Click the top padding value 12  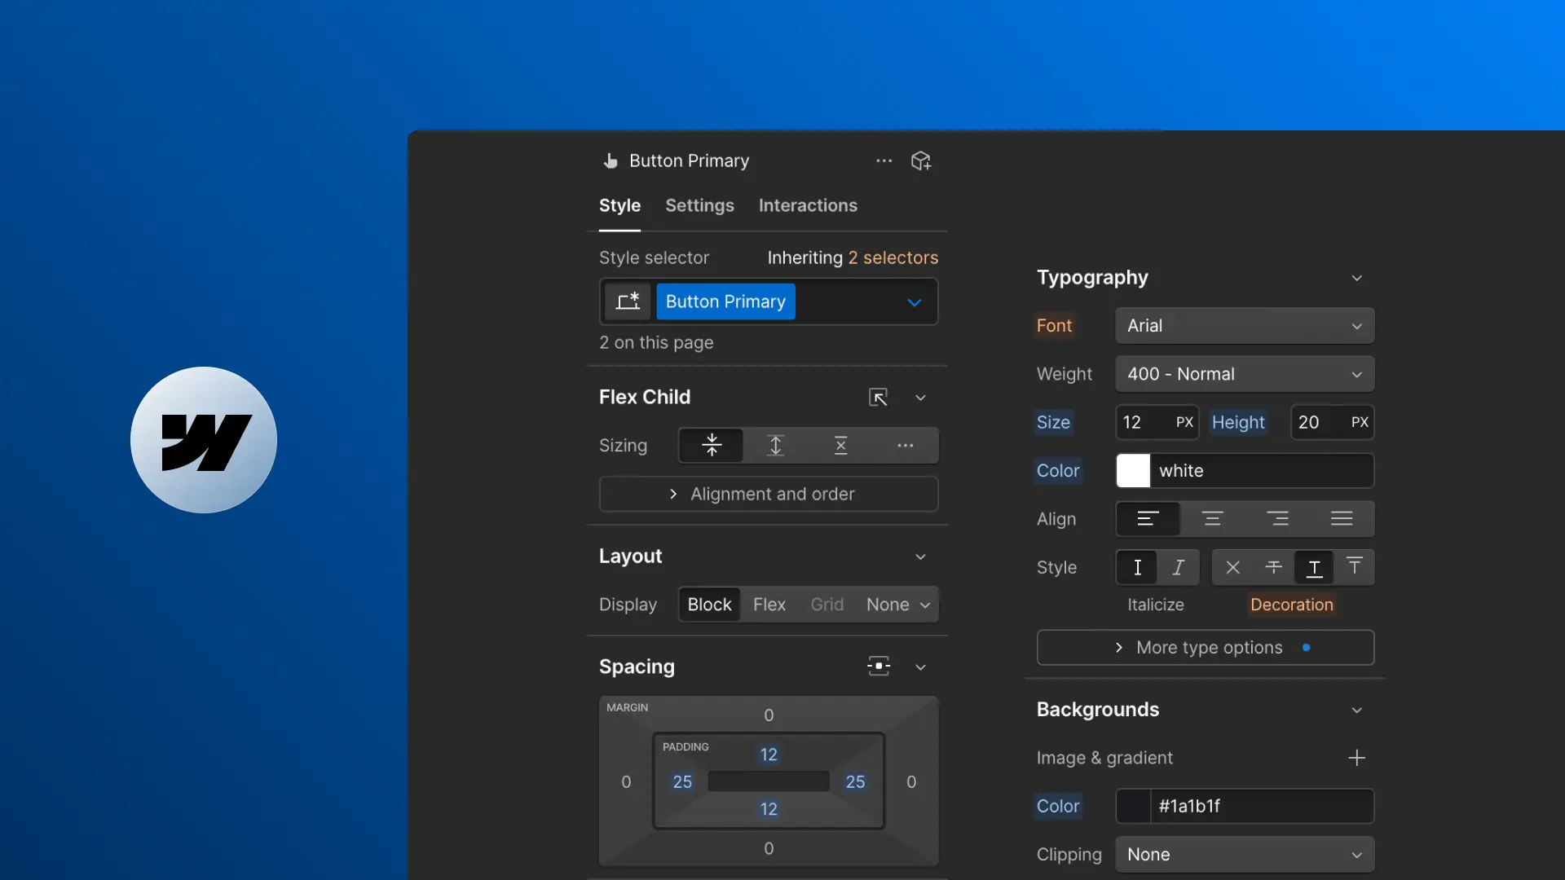[x=769, y=755]
